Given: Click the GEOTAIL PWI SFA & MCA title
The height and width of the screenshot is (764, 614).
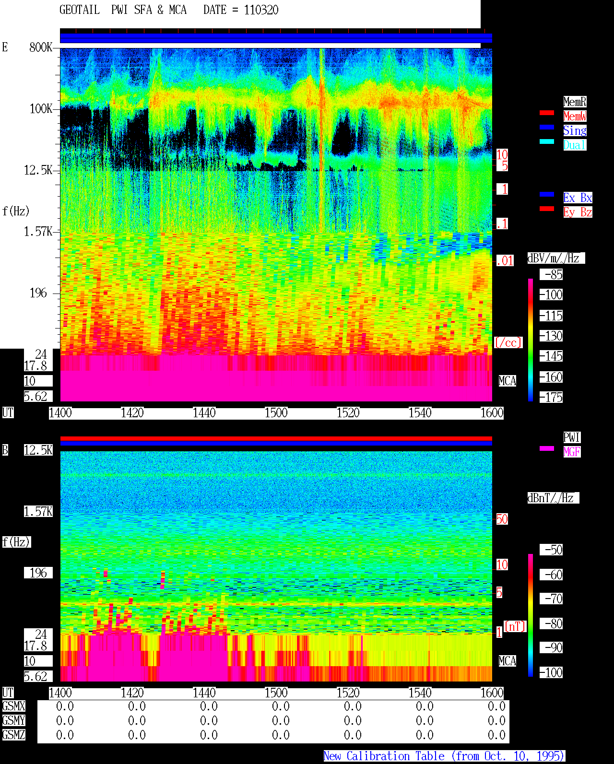Looking at the screenshot, I should tap(123, 10).
